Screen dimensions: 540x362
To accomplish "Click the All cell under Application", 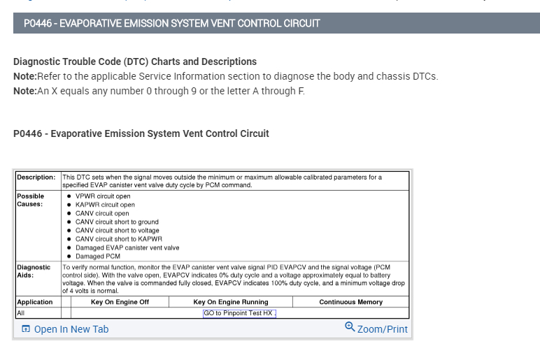I will point(21,313).
